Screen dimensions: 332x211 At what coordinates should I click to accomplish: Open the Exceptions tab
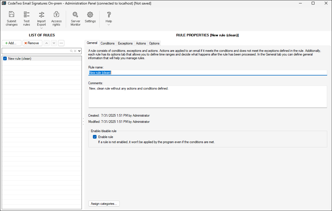(125, 43)
